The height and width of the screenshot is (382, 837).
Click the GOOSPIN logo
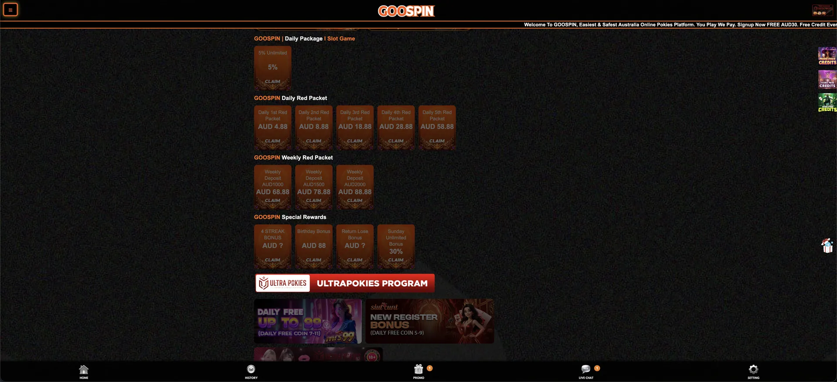[406, 11]
